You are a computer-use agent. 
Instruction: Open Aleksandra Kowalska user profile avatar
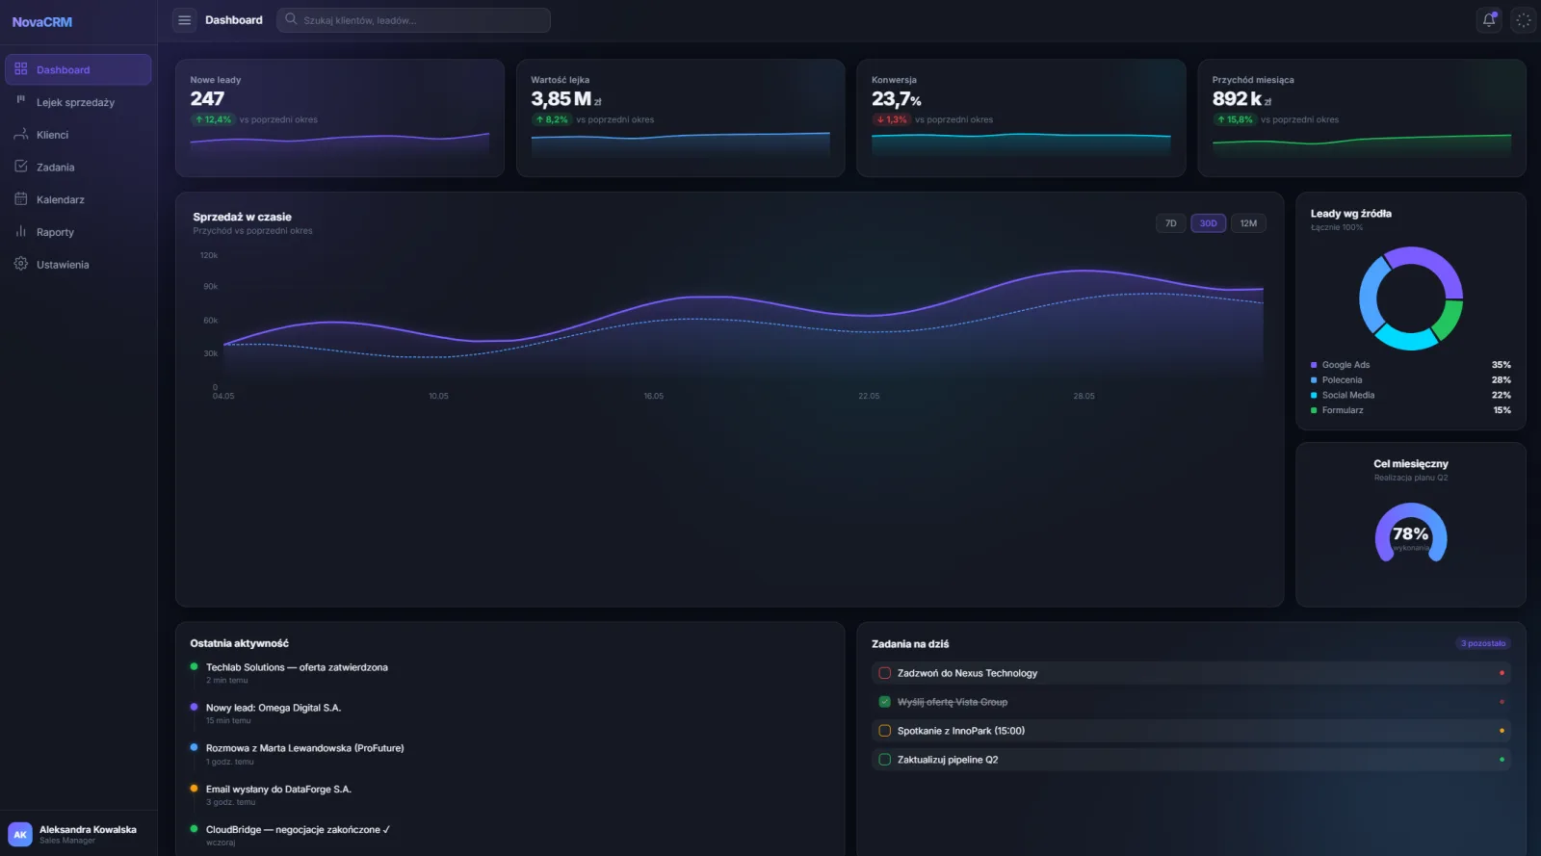pos(20,834)
